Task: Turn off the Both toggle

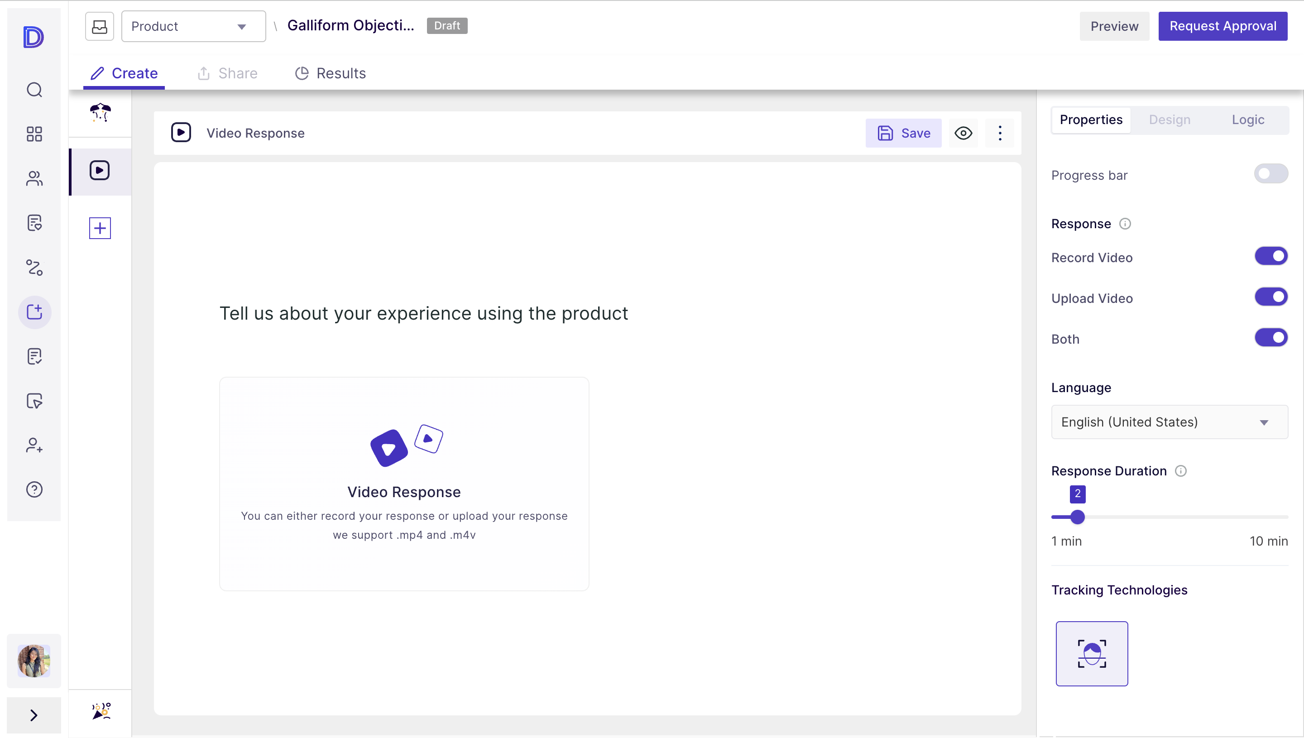Action: point(1271,338)
